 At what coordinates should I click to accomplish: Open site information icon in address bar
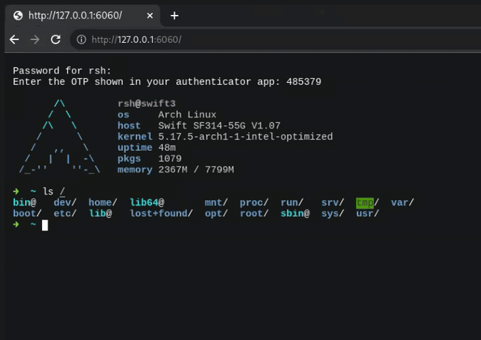pyautogui.click(x=82, y=39)
